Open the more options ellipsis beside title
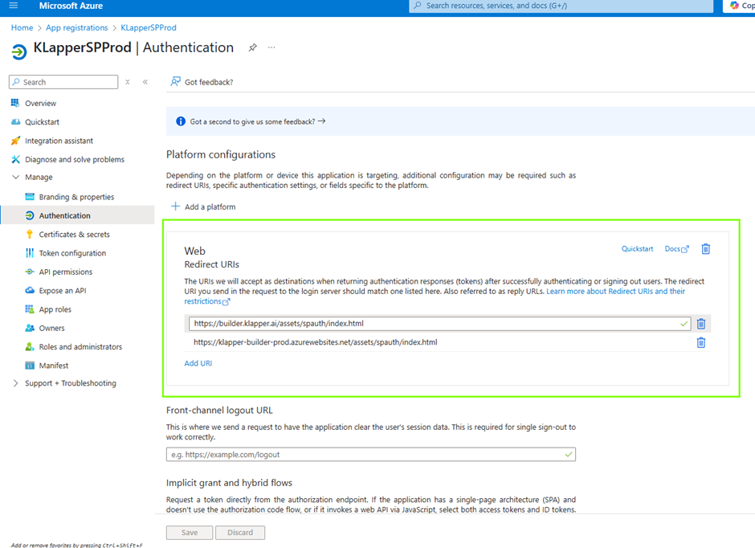Viewport: 755px width, 548px height. (271, 47)
